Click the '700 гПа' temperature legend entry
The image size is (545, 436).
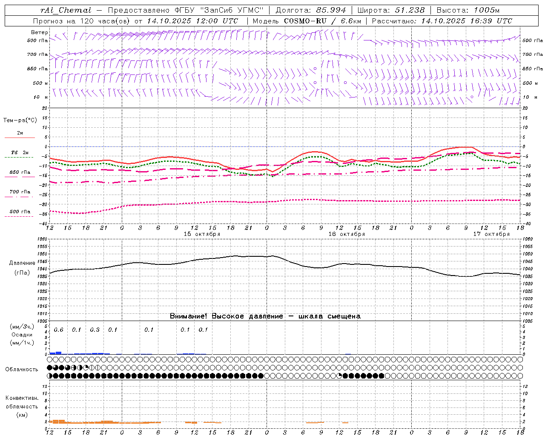[20, 192]
